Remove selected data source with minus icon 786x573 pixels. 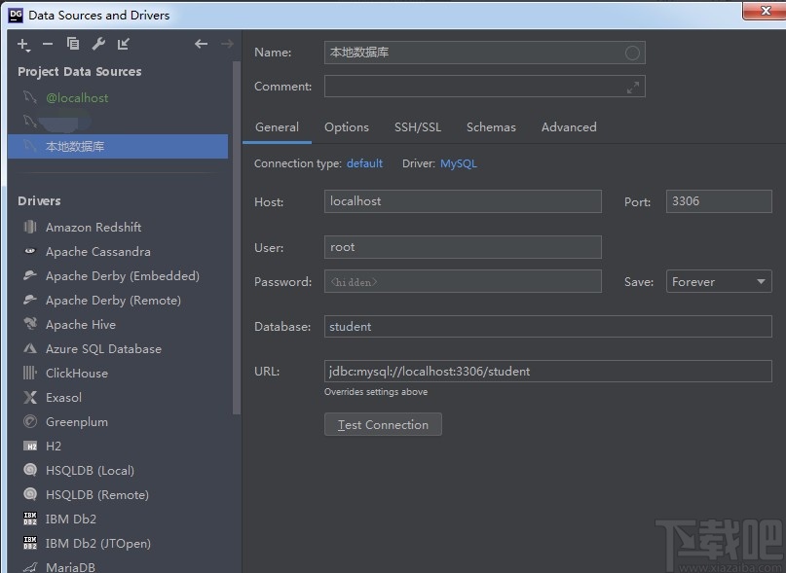pos(48,44)
